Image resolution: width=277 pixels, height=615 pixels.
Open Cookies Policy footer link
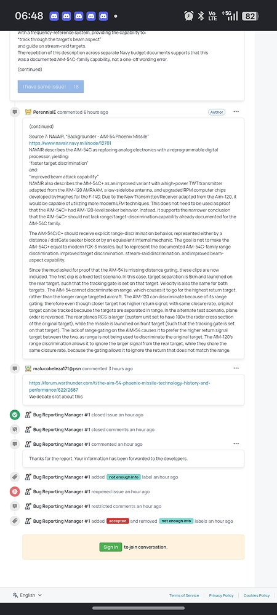(x=257, y=595)
